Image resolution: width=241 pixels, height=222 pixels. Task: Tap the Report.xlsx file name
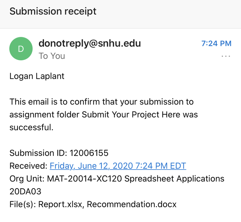60,204
